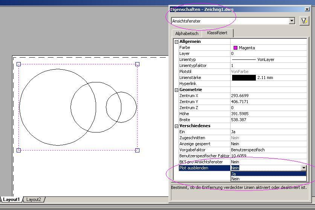
Task: Select the Benutzerspezifischer Faktor property label
Action: click(205, 156)
